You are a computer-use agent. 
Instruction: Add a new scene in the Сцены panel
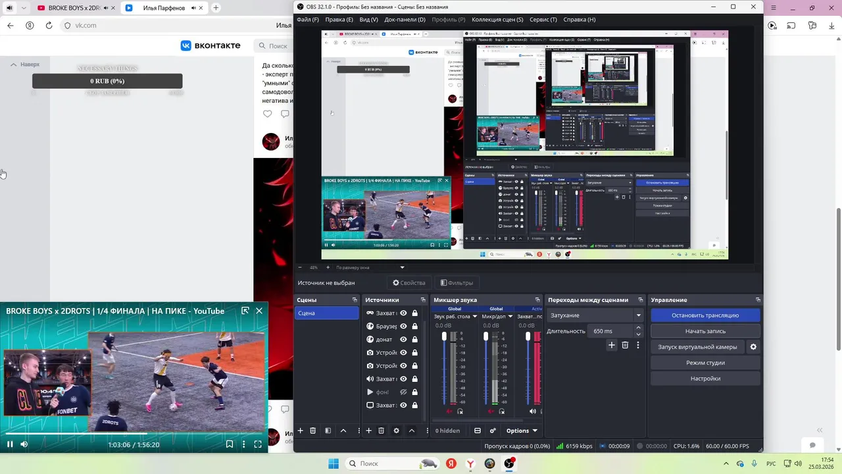coord(301,431)
